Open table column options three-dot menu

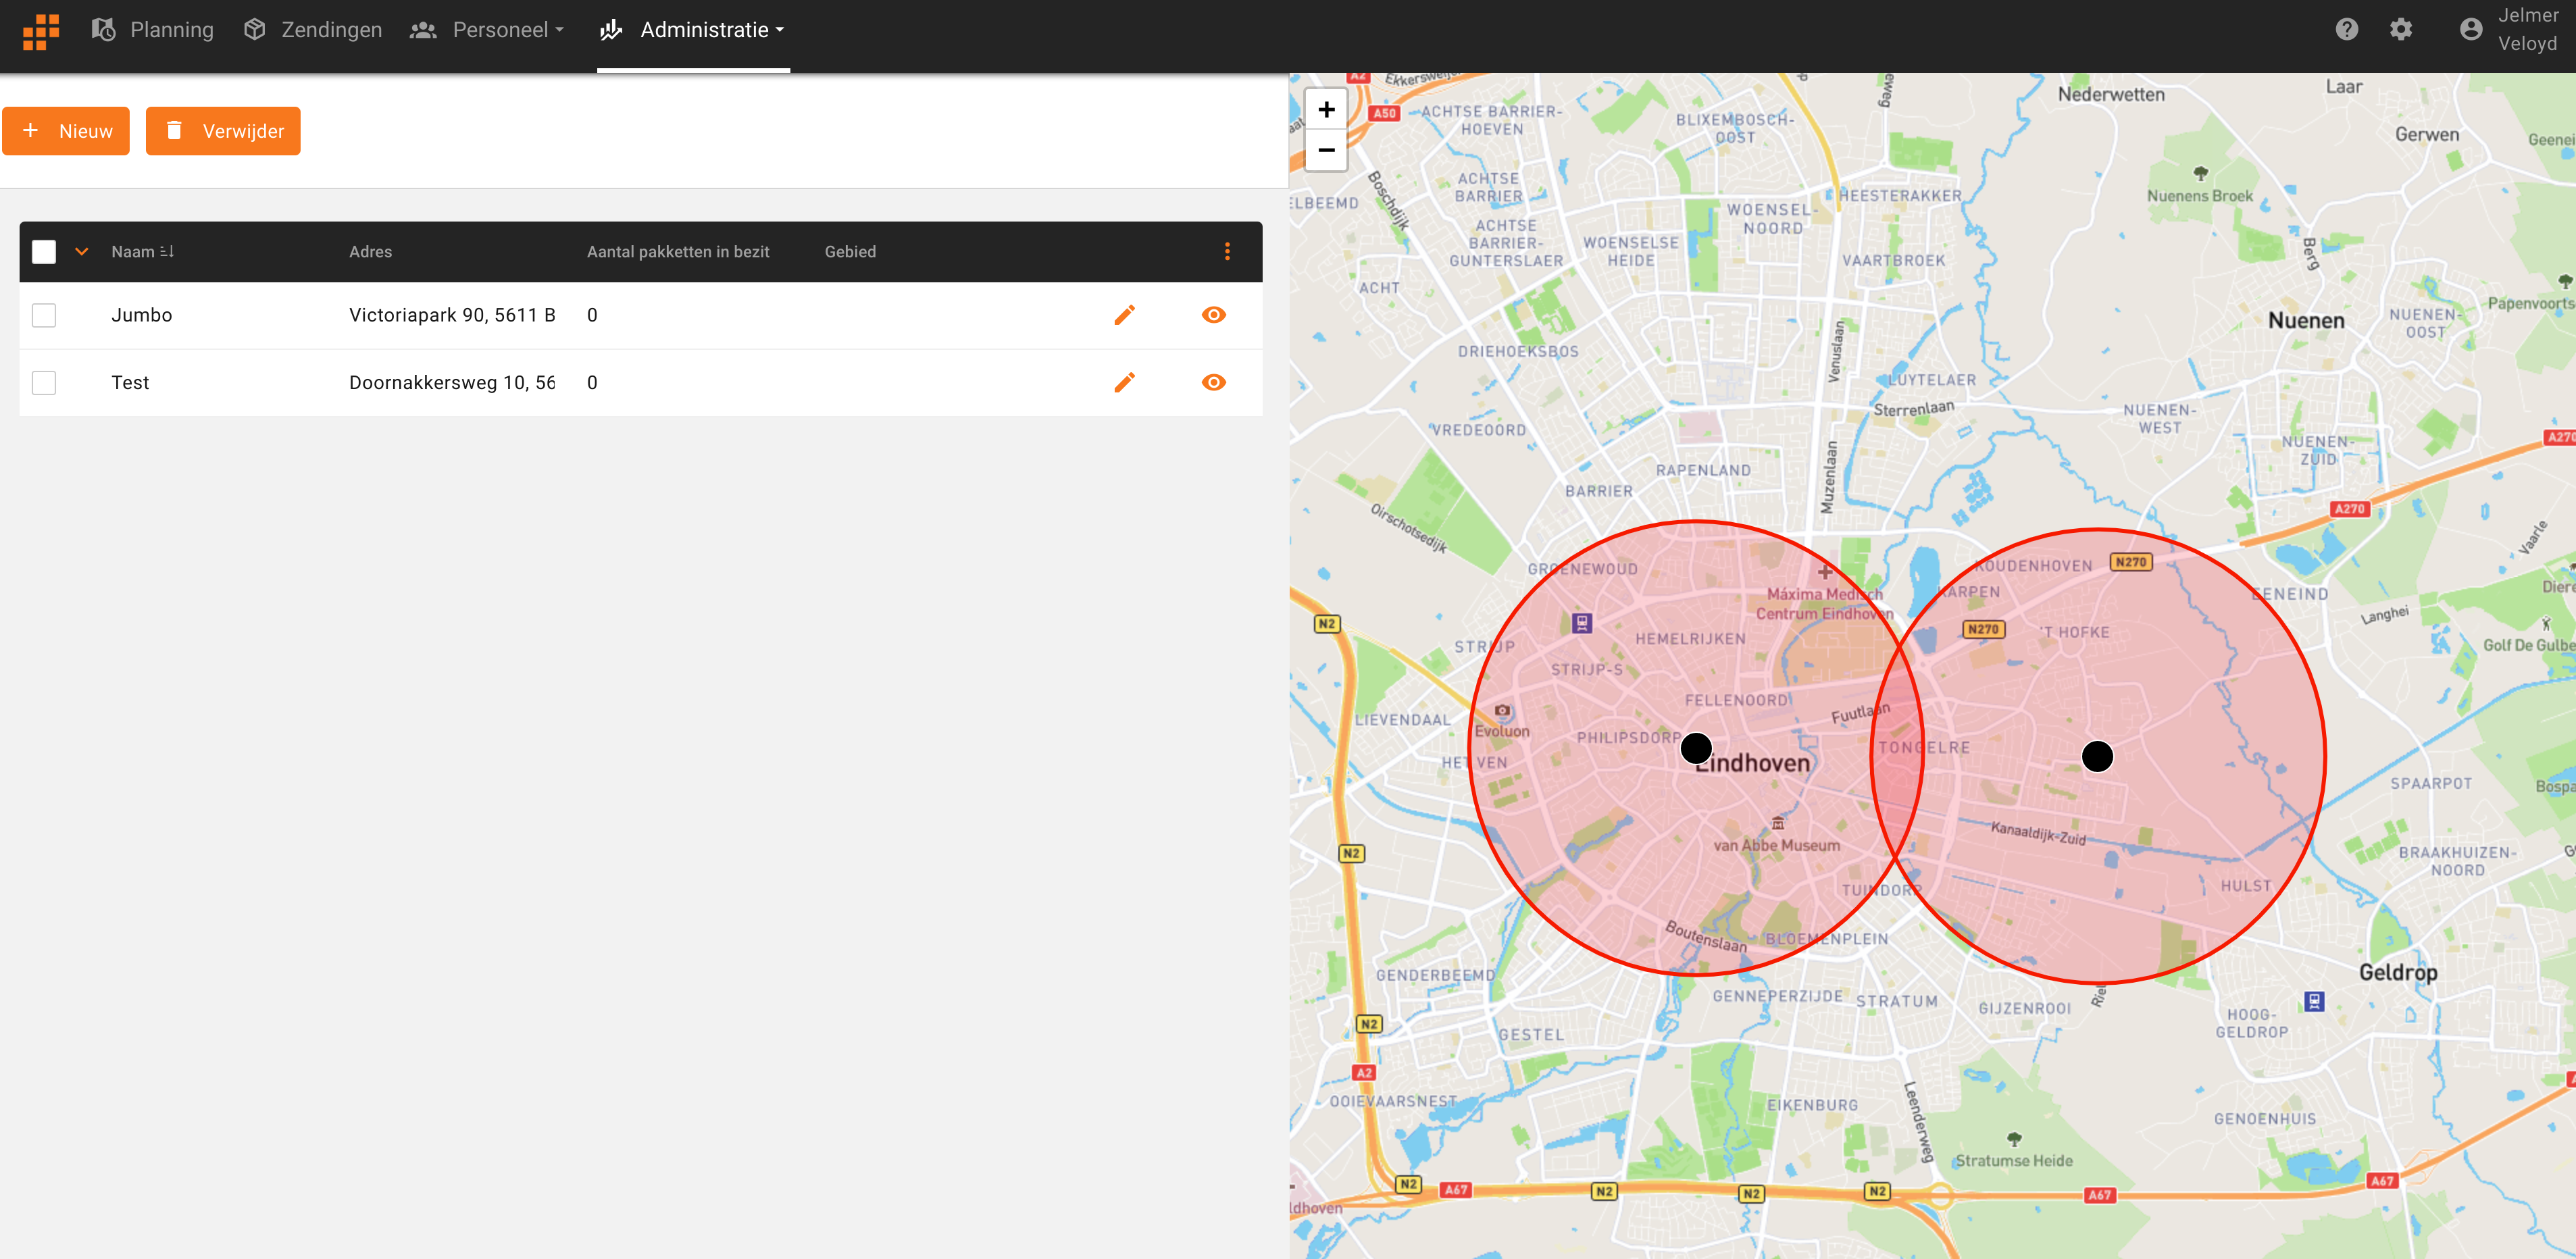[1227, 252]
